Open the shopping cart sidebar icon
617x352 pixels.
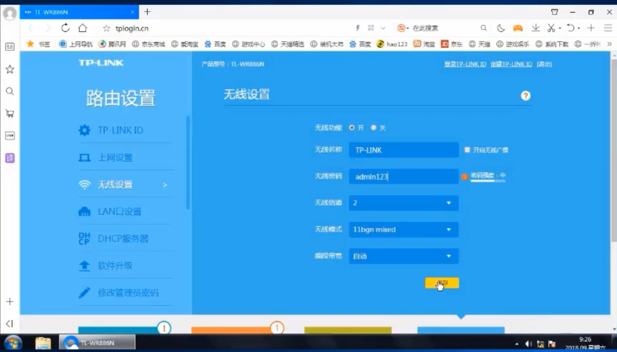10,114
